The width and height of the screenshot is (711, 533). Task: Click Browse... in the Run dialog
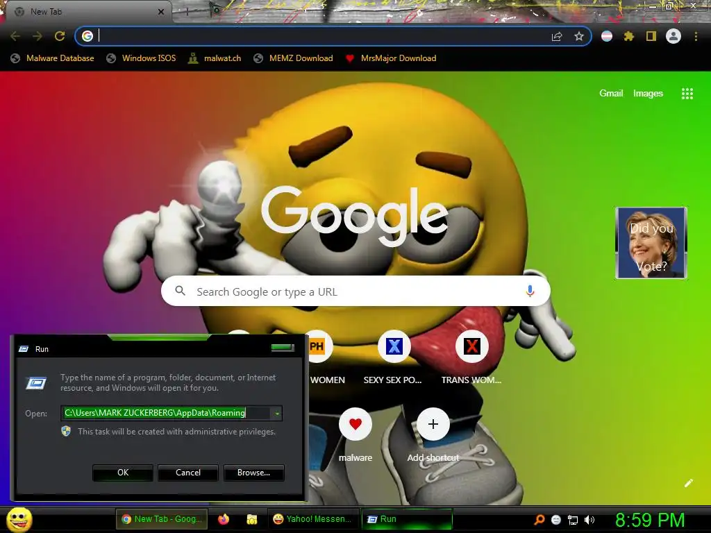[254, 473]
